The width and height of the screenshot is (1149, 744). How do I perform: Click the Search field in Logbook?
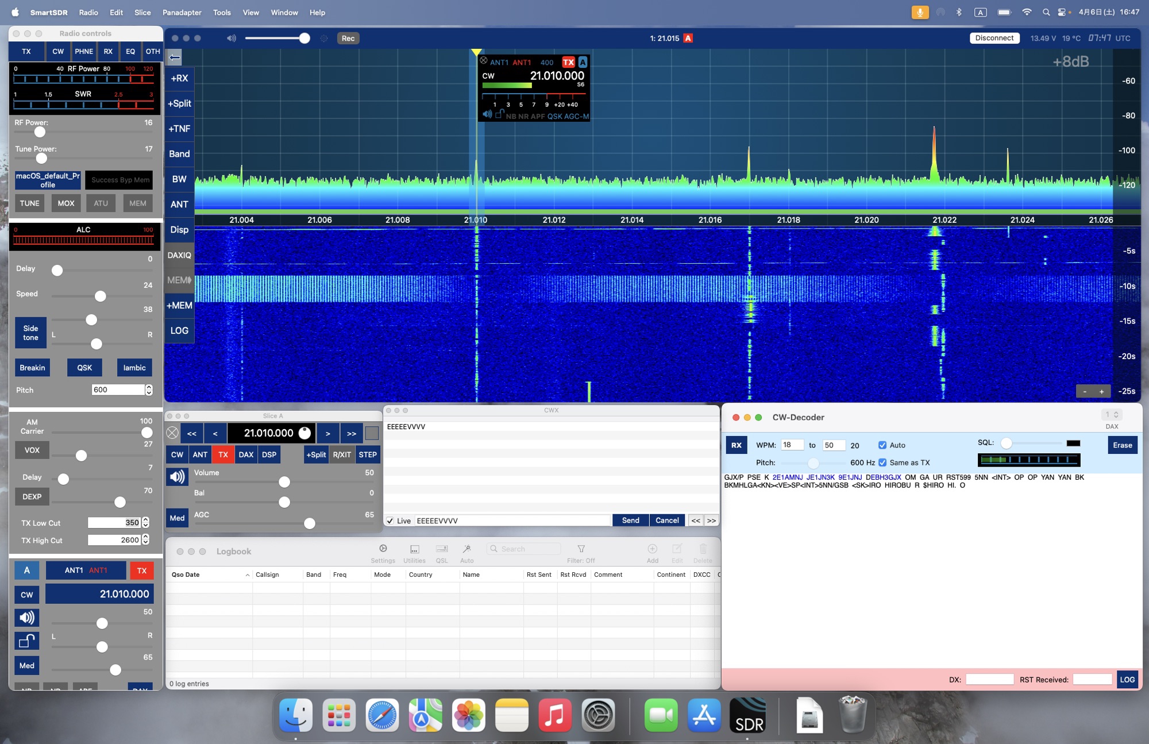pyautogui.click(x=523, y=549)
